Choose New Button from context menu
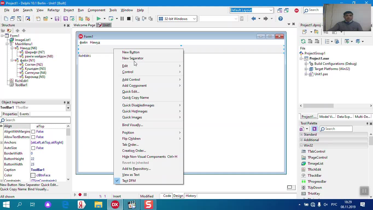This screenshot has height=210, width=373. pyautogui.click(x=148, y=52)
